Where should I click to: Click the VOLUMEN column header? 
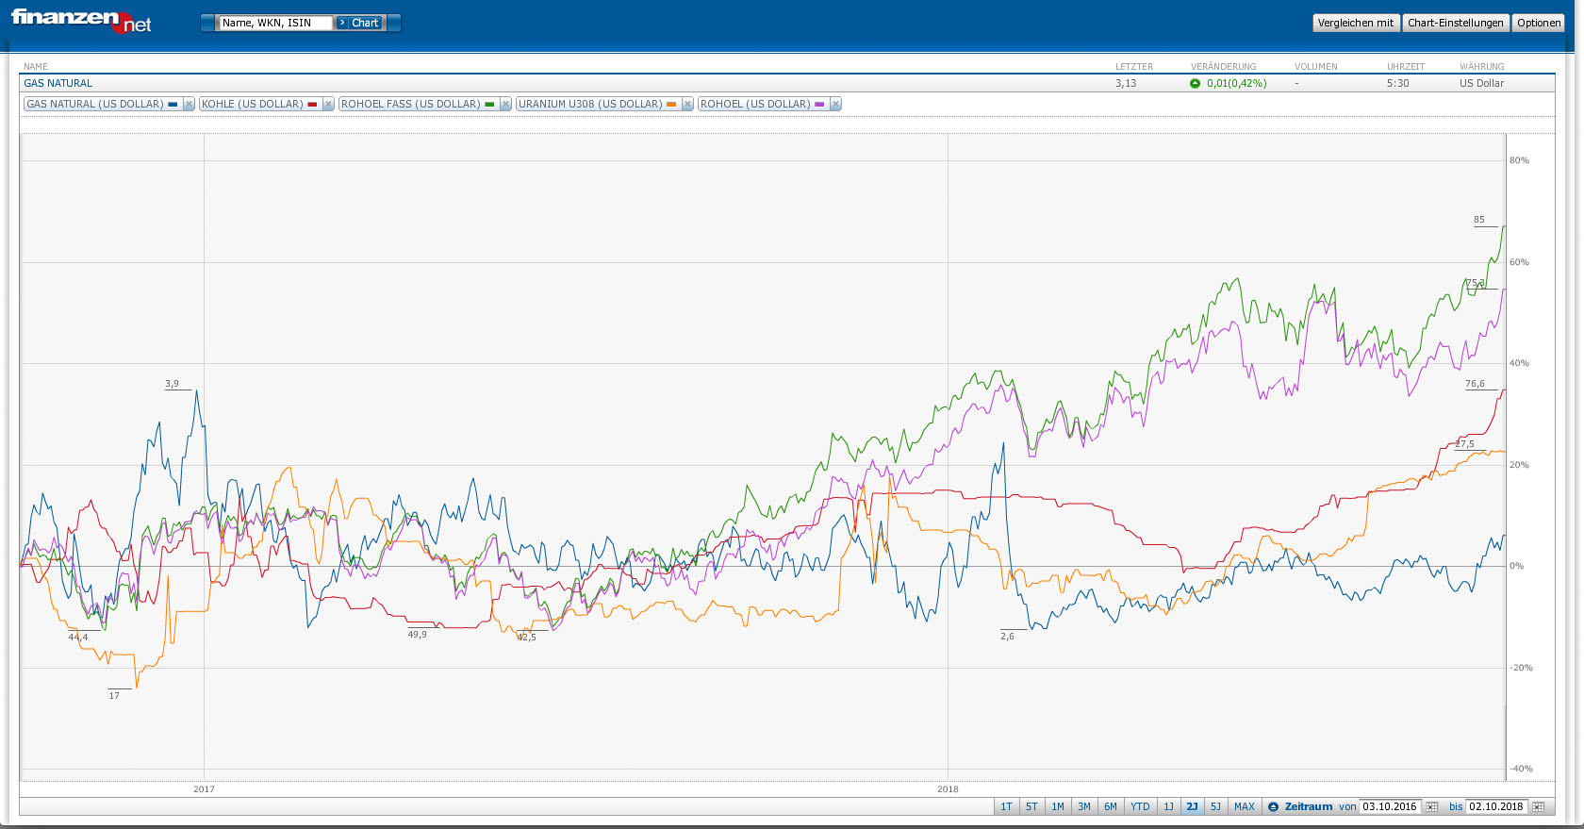[1316, 67]
